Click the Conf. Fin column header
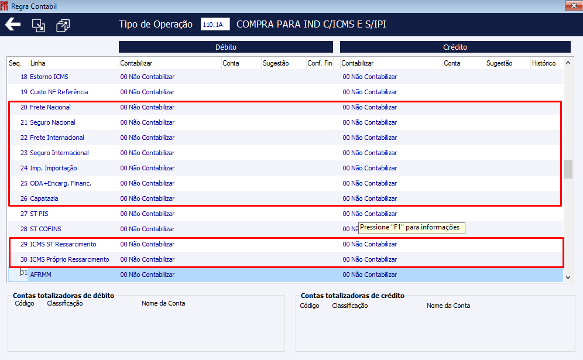The image size is (583, 360). (x=320, y=63)
